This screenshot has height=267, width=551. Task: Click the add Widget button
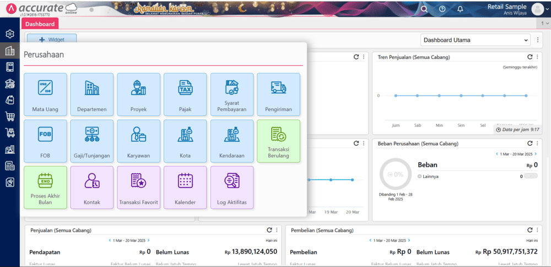click(x=52, y=38)
